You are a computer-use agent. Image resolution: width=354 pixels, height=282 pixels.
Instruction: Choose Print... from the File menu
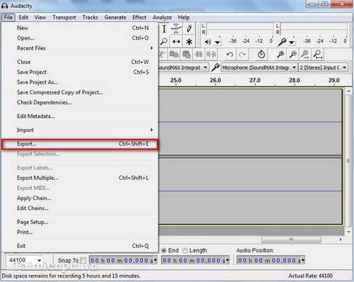pyautogui.click(x=79, y=233)
